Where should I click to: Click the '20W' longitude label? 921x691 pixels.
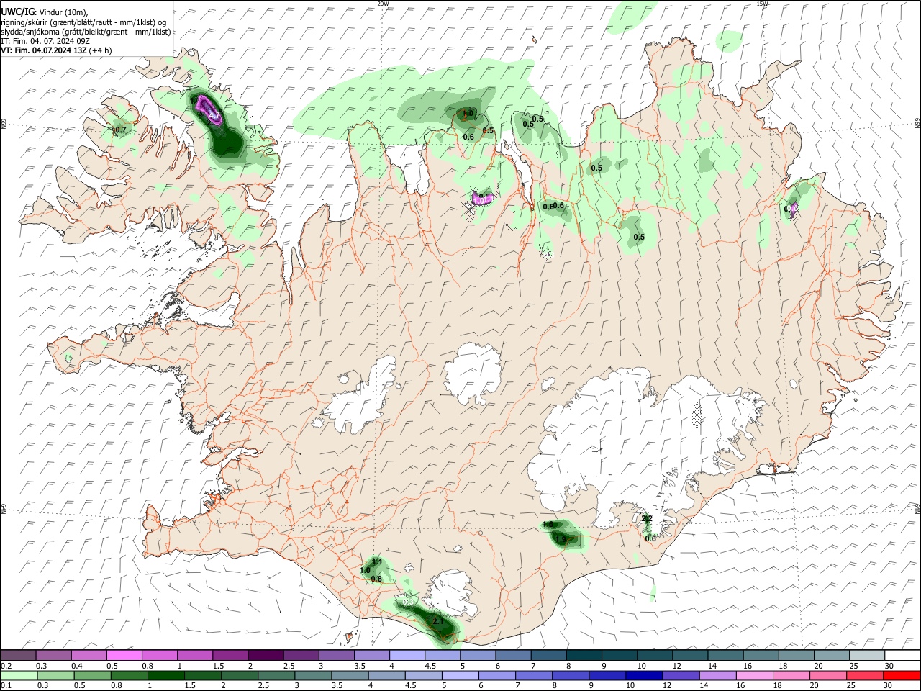pyautogui.click(x=383, y=4)
